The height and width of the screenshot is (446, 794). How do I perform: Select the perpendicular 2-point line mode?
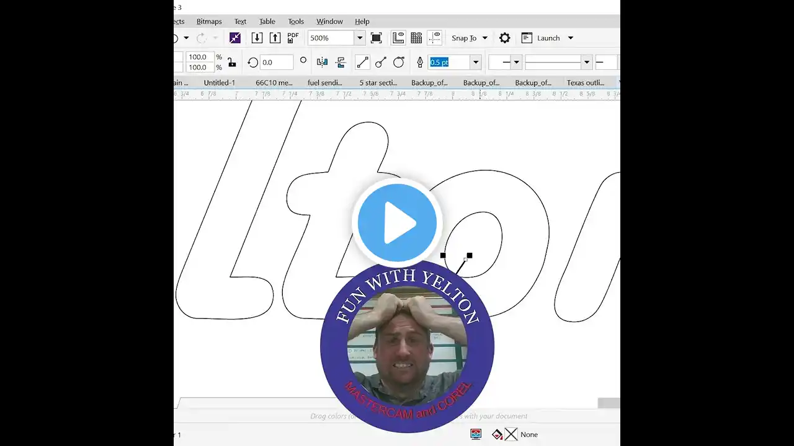381,62
